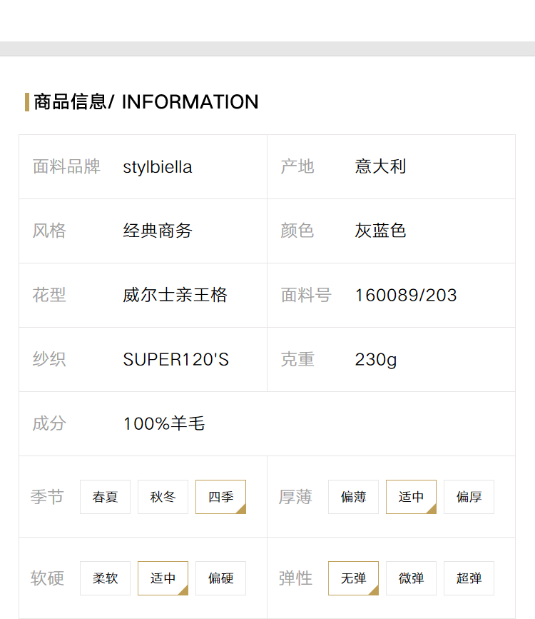Select the 春夏 season option
The height and width of the screenshot is (619, 535).
tap(105, 497)
